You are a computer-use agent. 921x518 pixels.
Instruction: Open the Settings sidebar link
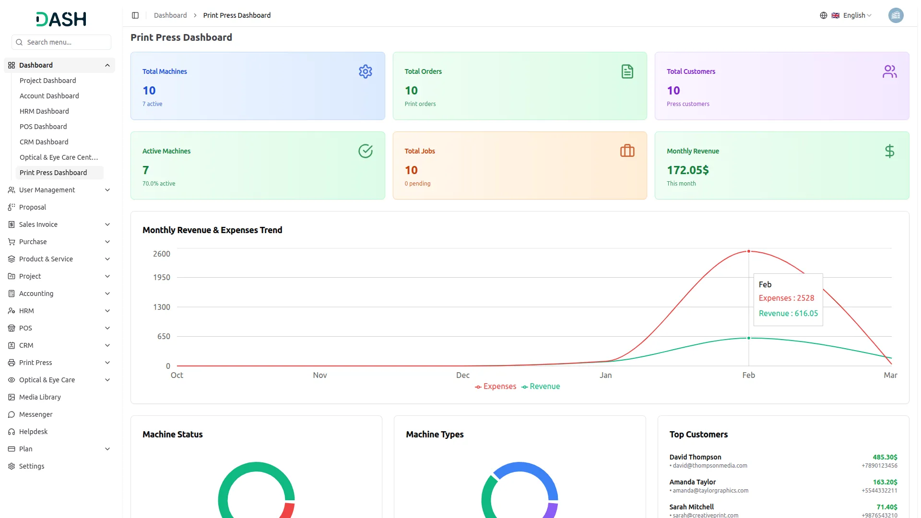pyautogui.click(x=32, y=466)
